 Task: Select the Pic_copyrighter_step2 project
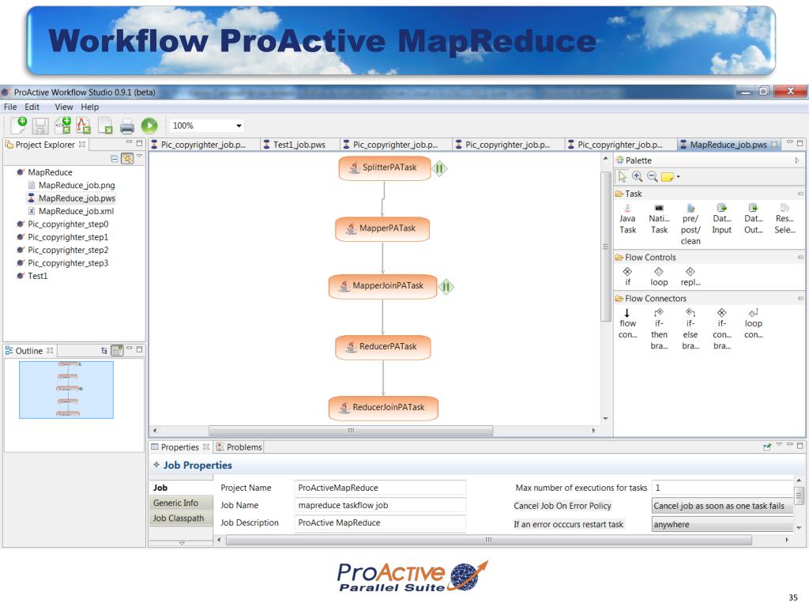(x=68, y=250)
